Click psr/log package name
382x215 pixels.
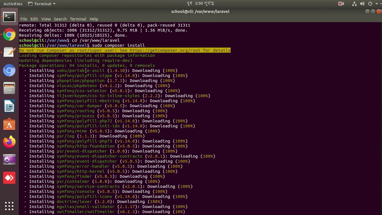[x=66, y=136]
